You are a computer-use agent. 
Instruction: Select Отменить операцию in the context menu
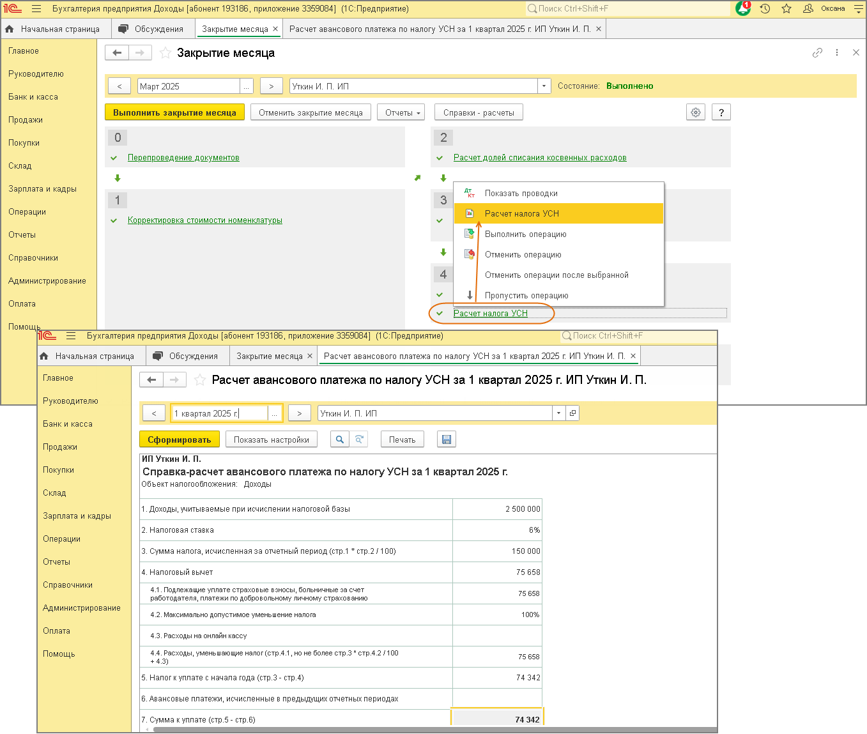tap(558, 254)
